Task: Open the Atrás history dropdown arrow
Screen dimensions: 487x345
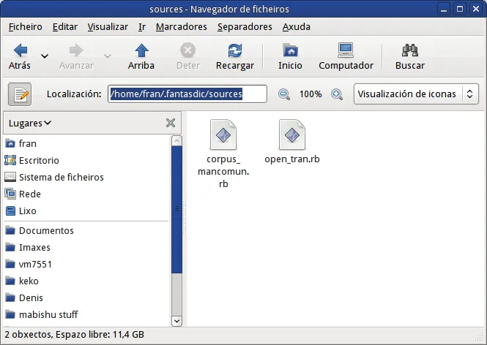Action: coord(45,56)
